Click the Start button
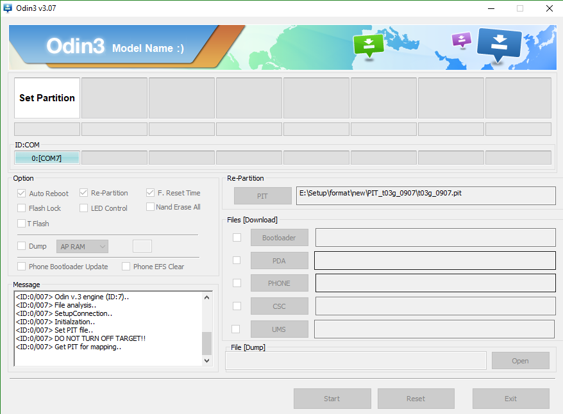This screenshot has width=563, height=414. pyautogui.click(x=332, y=399)
